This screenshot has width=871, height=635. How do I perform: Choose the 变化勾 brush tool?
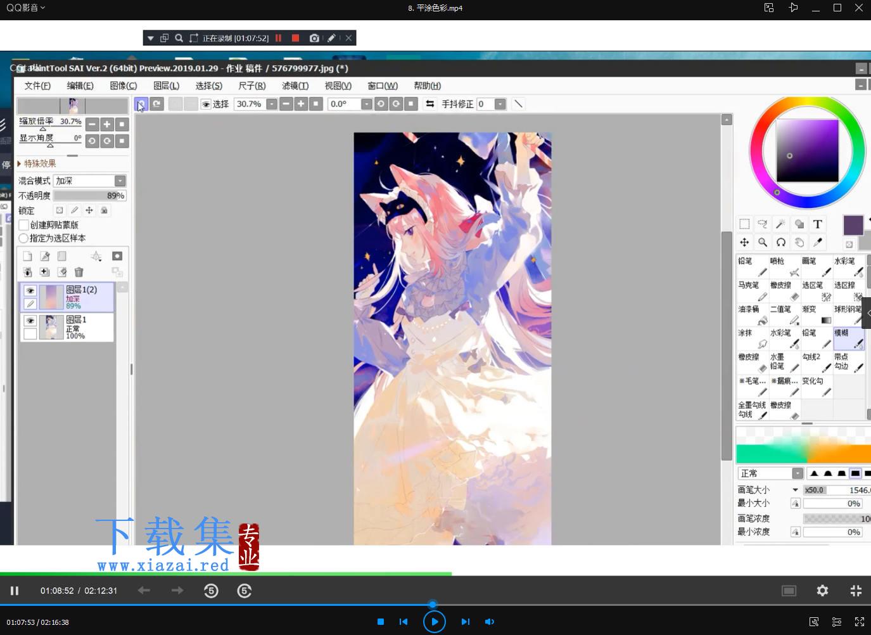pos(817,387)
